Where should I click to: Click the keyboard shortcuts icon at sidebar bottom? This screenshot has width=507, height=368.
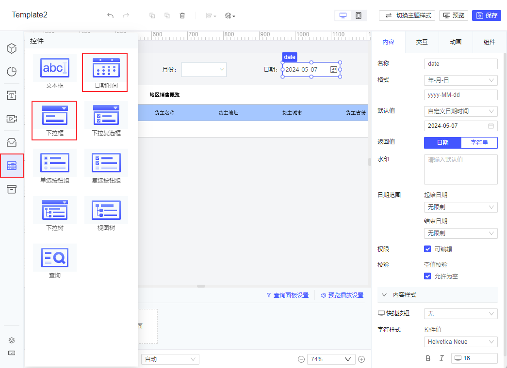[12, 353]
